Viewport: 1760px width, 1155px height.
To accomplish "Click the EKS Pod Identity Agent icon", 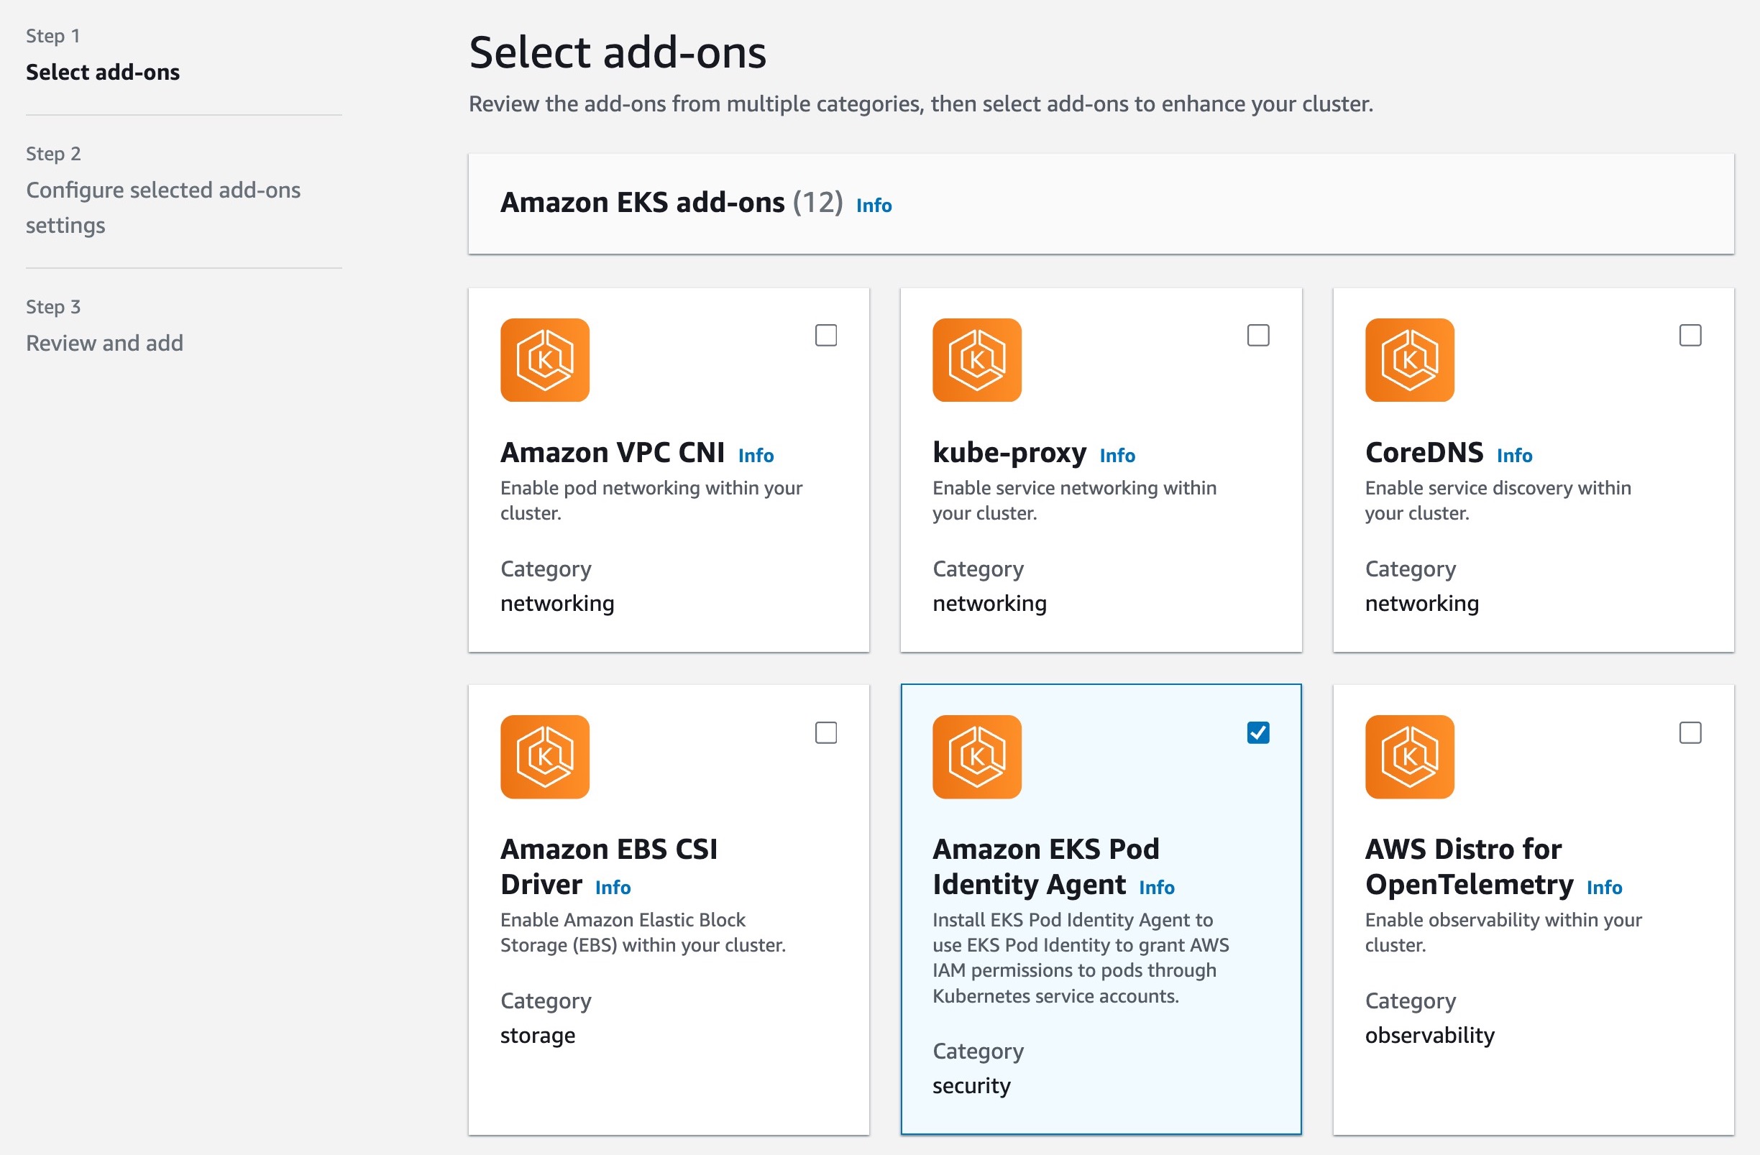I will click(x=977, y=756).
